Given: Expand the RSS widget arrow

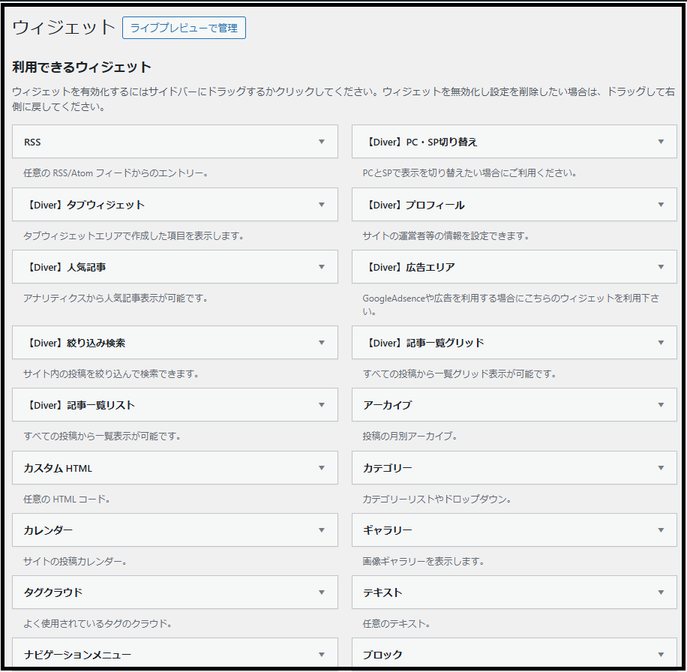Looking at the screenshot, I should click(x=322, y=142).
